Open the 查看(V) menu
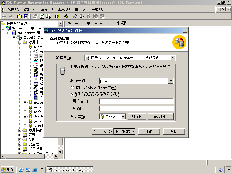232x174 pixels. (x=47, y=9)
